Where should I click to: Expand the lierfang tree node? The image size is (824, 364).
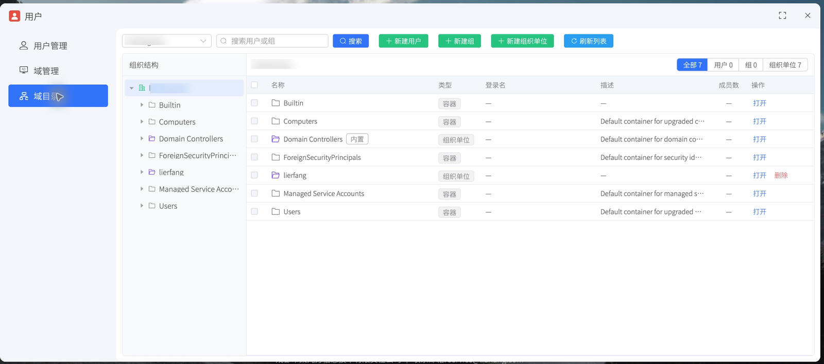(x=142, y=172)
